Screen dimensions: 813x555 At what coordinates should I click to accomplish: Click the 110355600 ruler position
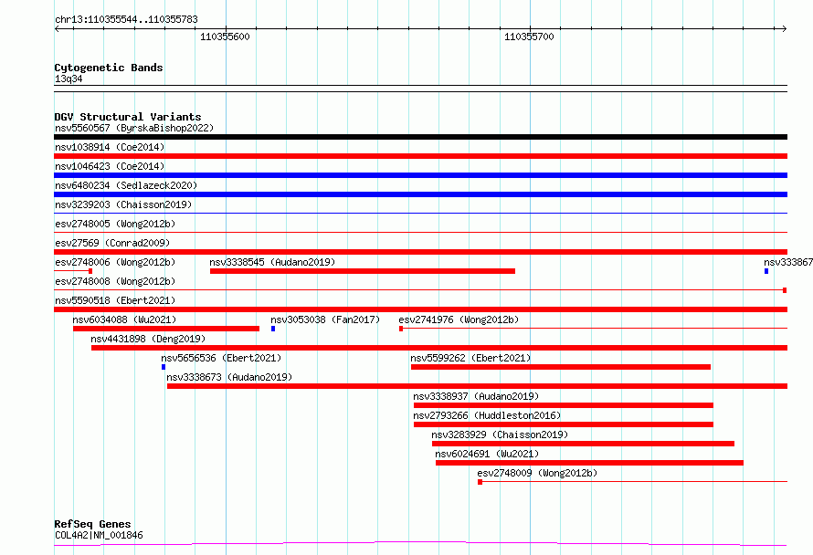click(225, 37)
